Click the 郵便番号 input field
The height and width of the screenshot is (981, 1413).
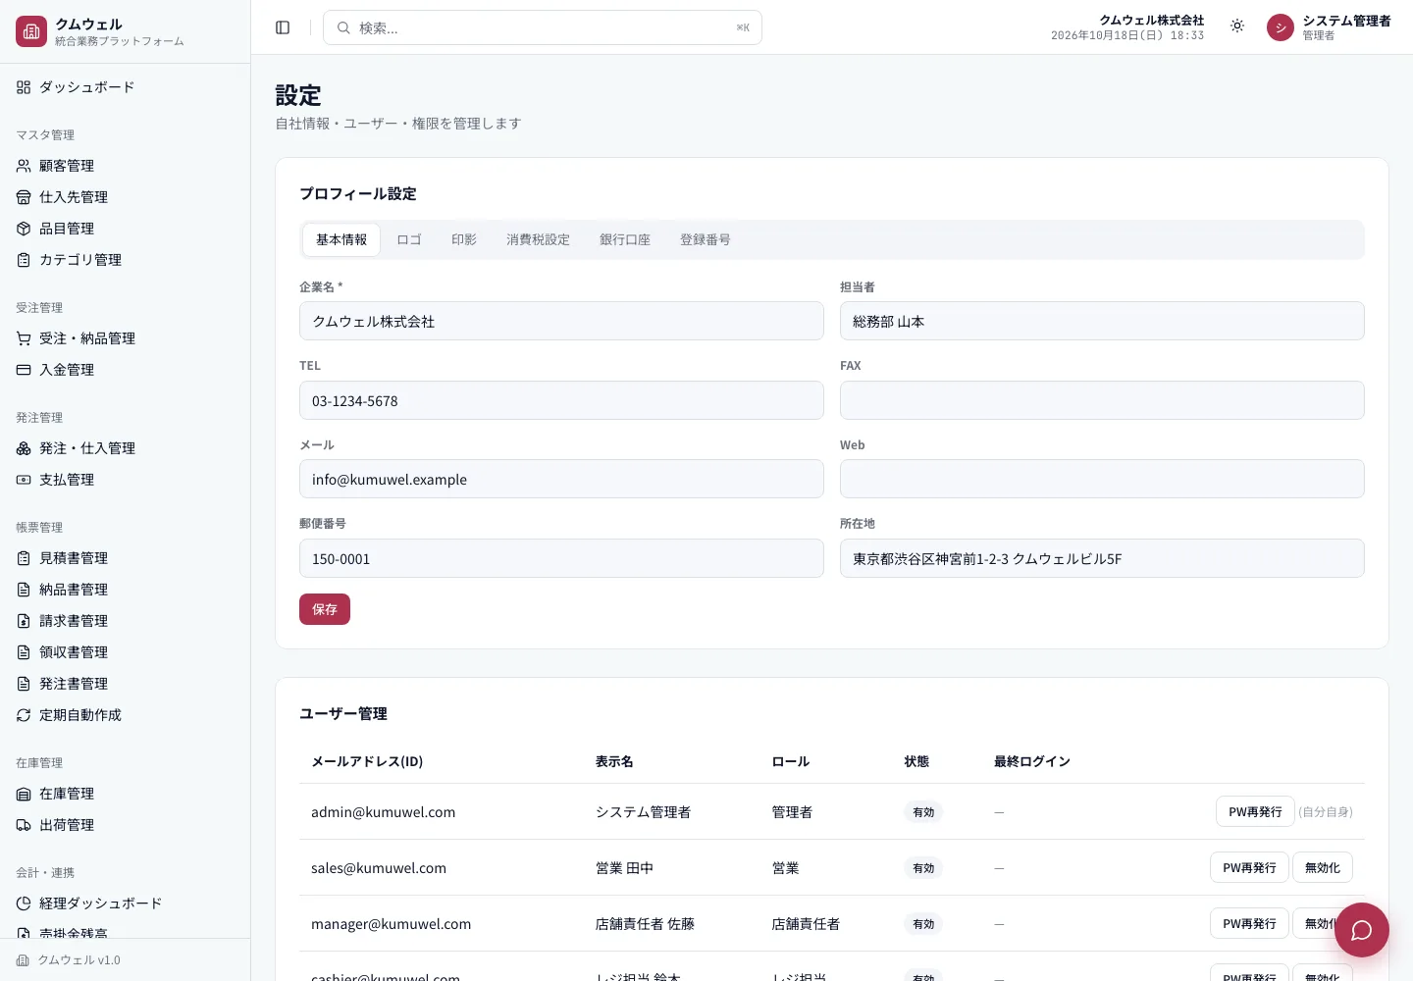[561, 558]
